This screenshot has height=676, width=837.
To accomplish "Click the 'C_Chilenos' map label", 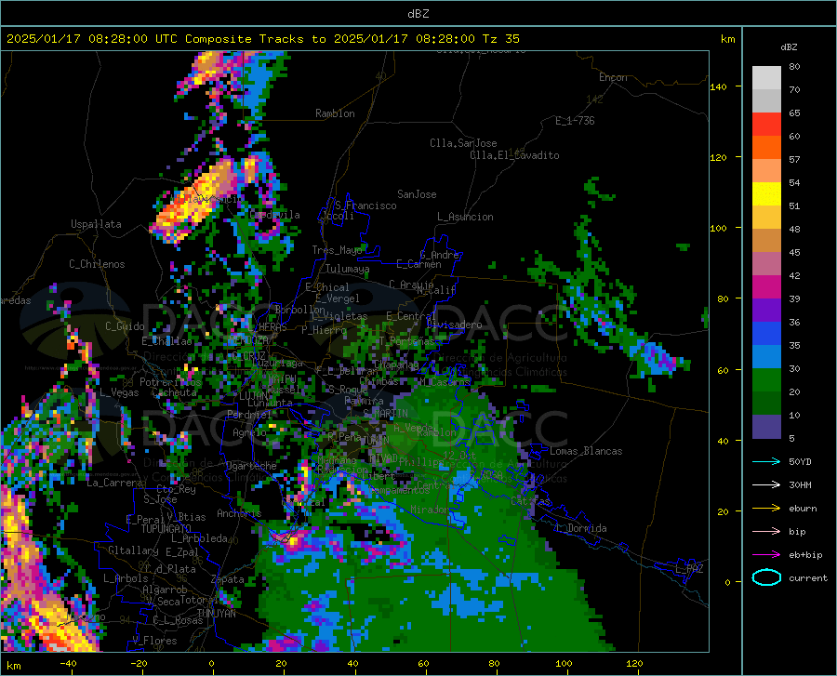I will [x=97, y=264].
